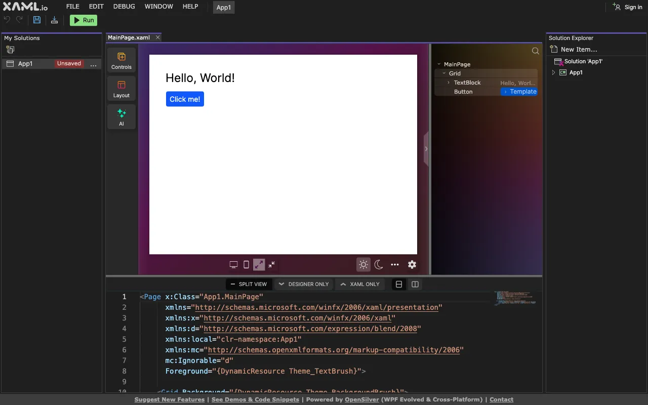Open the Contact footer link

click(x=501, y=399)
